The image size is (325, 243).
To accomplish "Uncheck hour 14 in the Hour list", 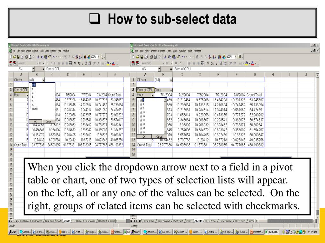I will 141,128.
